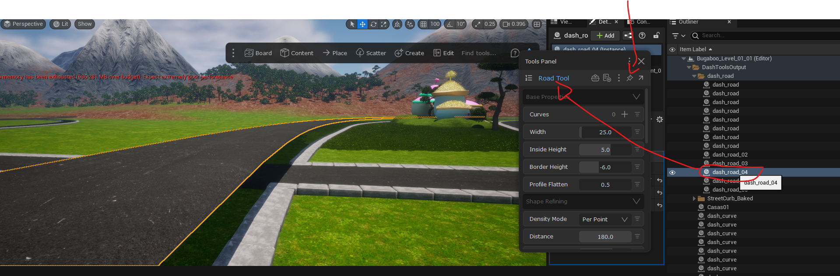Open Details panel help icon
Screen dimensions: 840x276
642,35
